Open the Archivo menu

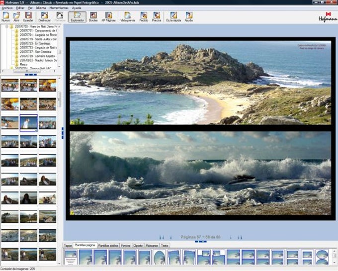(7, 8)
